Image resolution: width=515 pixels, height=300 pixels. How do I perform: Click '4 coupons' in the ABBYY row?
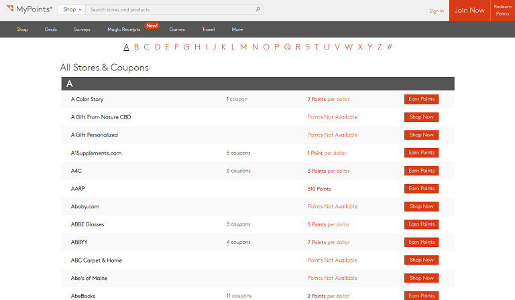click(x=239, y=242)
